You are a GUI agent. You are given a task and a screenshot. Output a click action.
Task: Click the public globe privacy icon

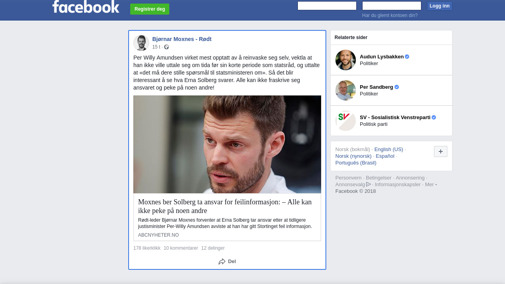166,47
